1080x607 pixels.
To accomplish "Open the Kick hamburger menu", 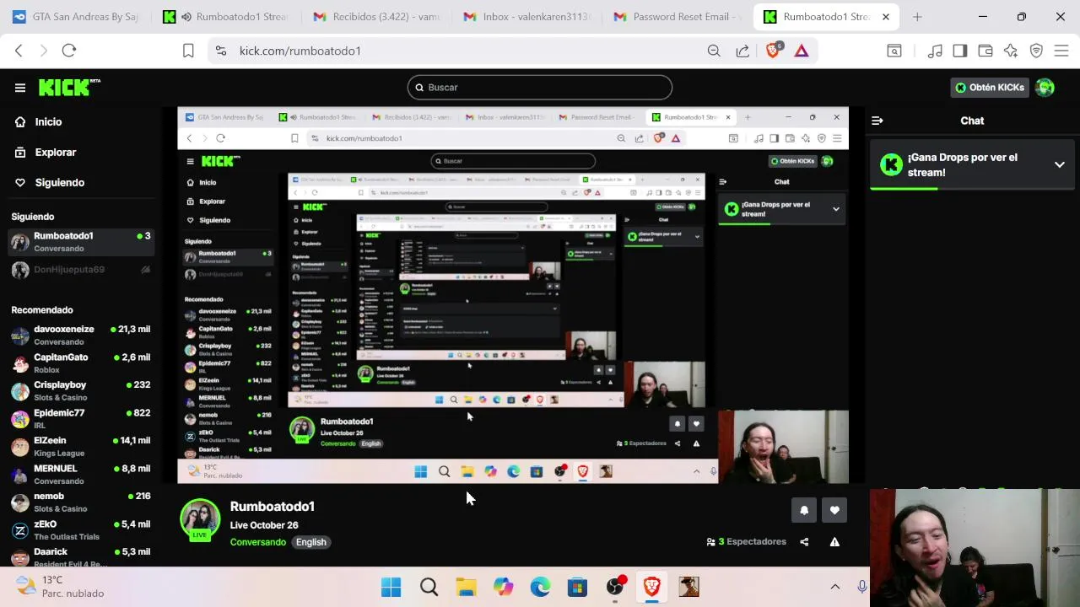I will click(20, 88).
